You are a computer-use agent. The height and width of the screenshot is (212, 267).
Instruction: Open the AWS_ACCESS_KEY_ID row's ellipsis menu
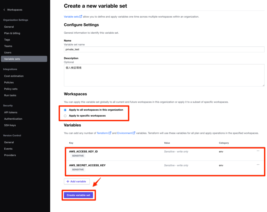pos(258,151)
